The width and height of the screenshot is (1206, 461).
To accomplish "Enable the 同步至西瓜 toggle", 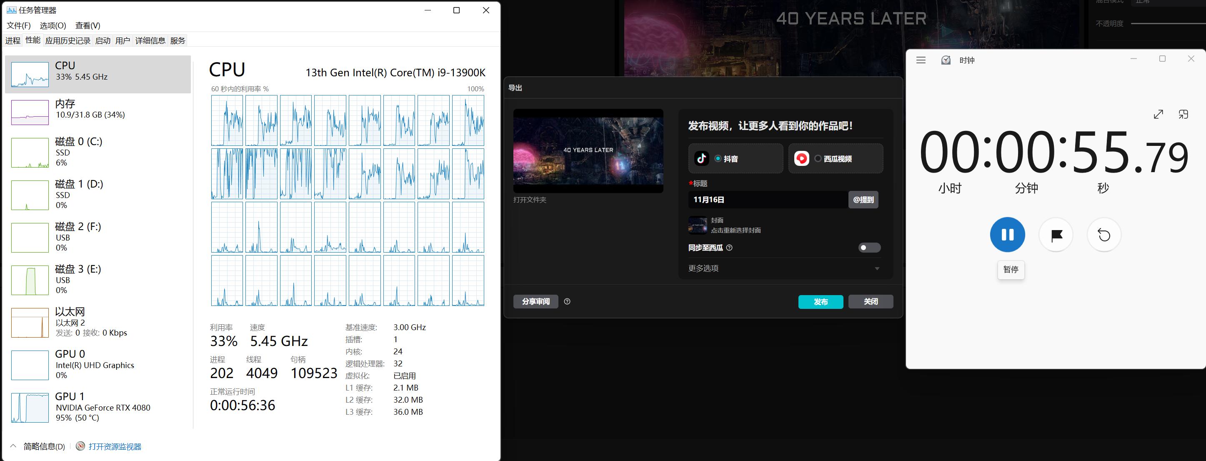I will [869, 248].
